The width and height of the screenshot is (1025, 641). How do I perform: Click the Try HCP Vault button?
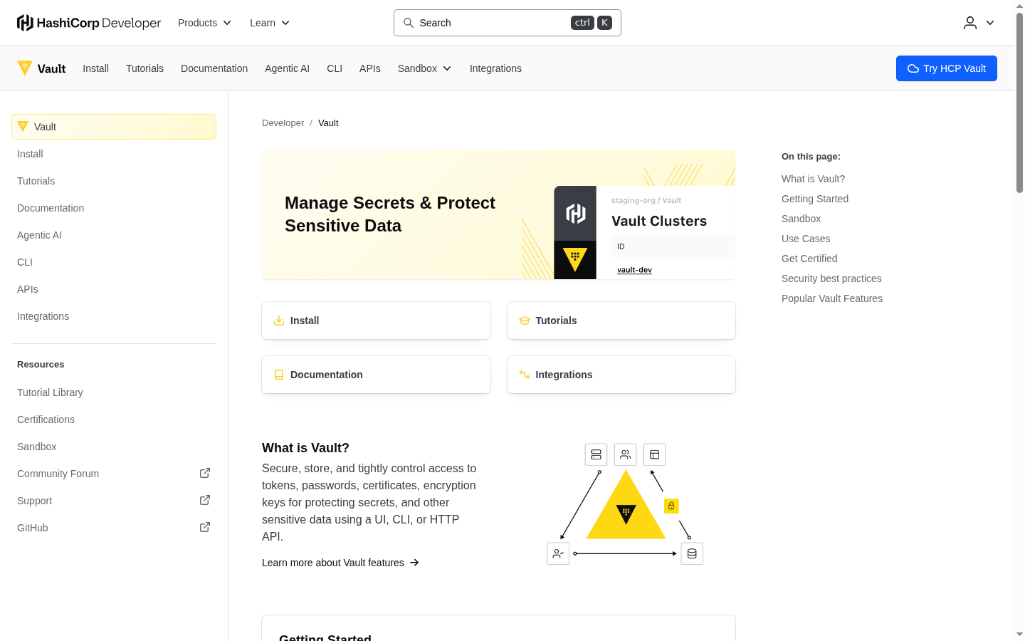tap(947, 68)
